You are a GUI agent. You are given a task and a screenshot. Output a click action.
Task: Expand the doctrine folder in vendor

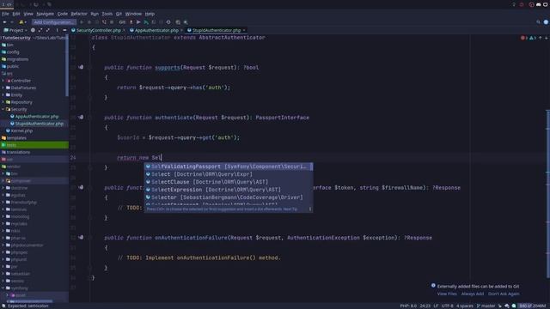[3, 188]
